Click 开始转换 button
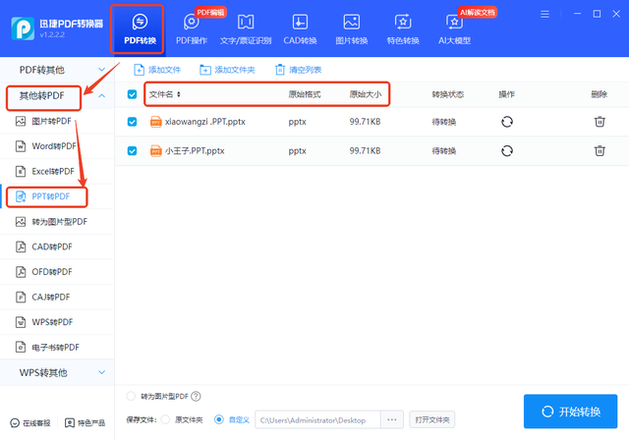This screenshot has height=440, width=629. (x=570, y=412)
